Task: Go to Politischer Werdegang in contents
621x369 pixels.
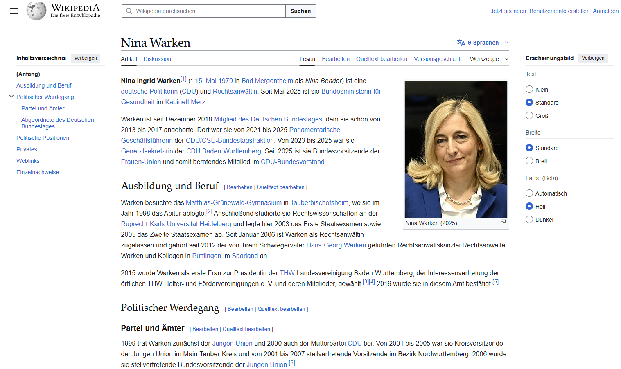Action: click(x=45, y=97)
